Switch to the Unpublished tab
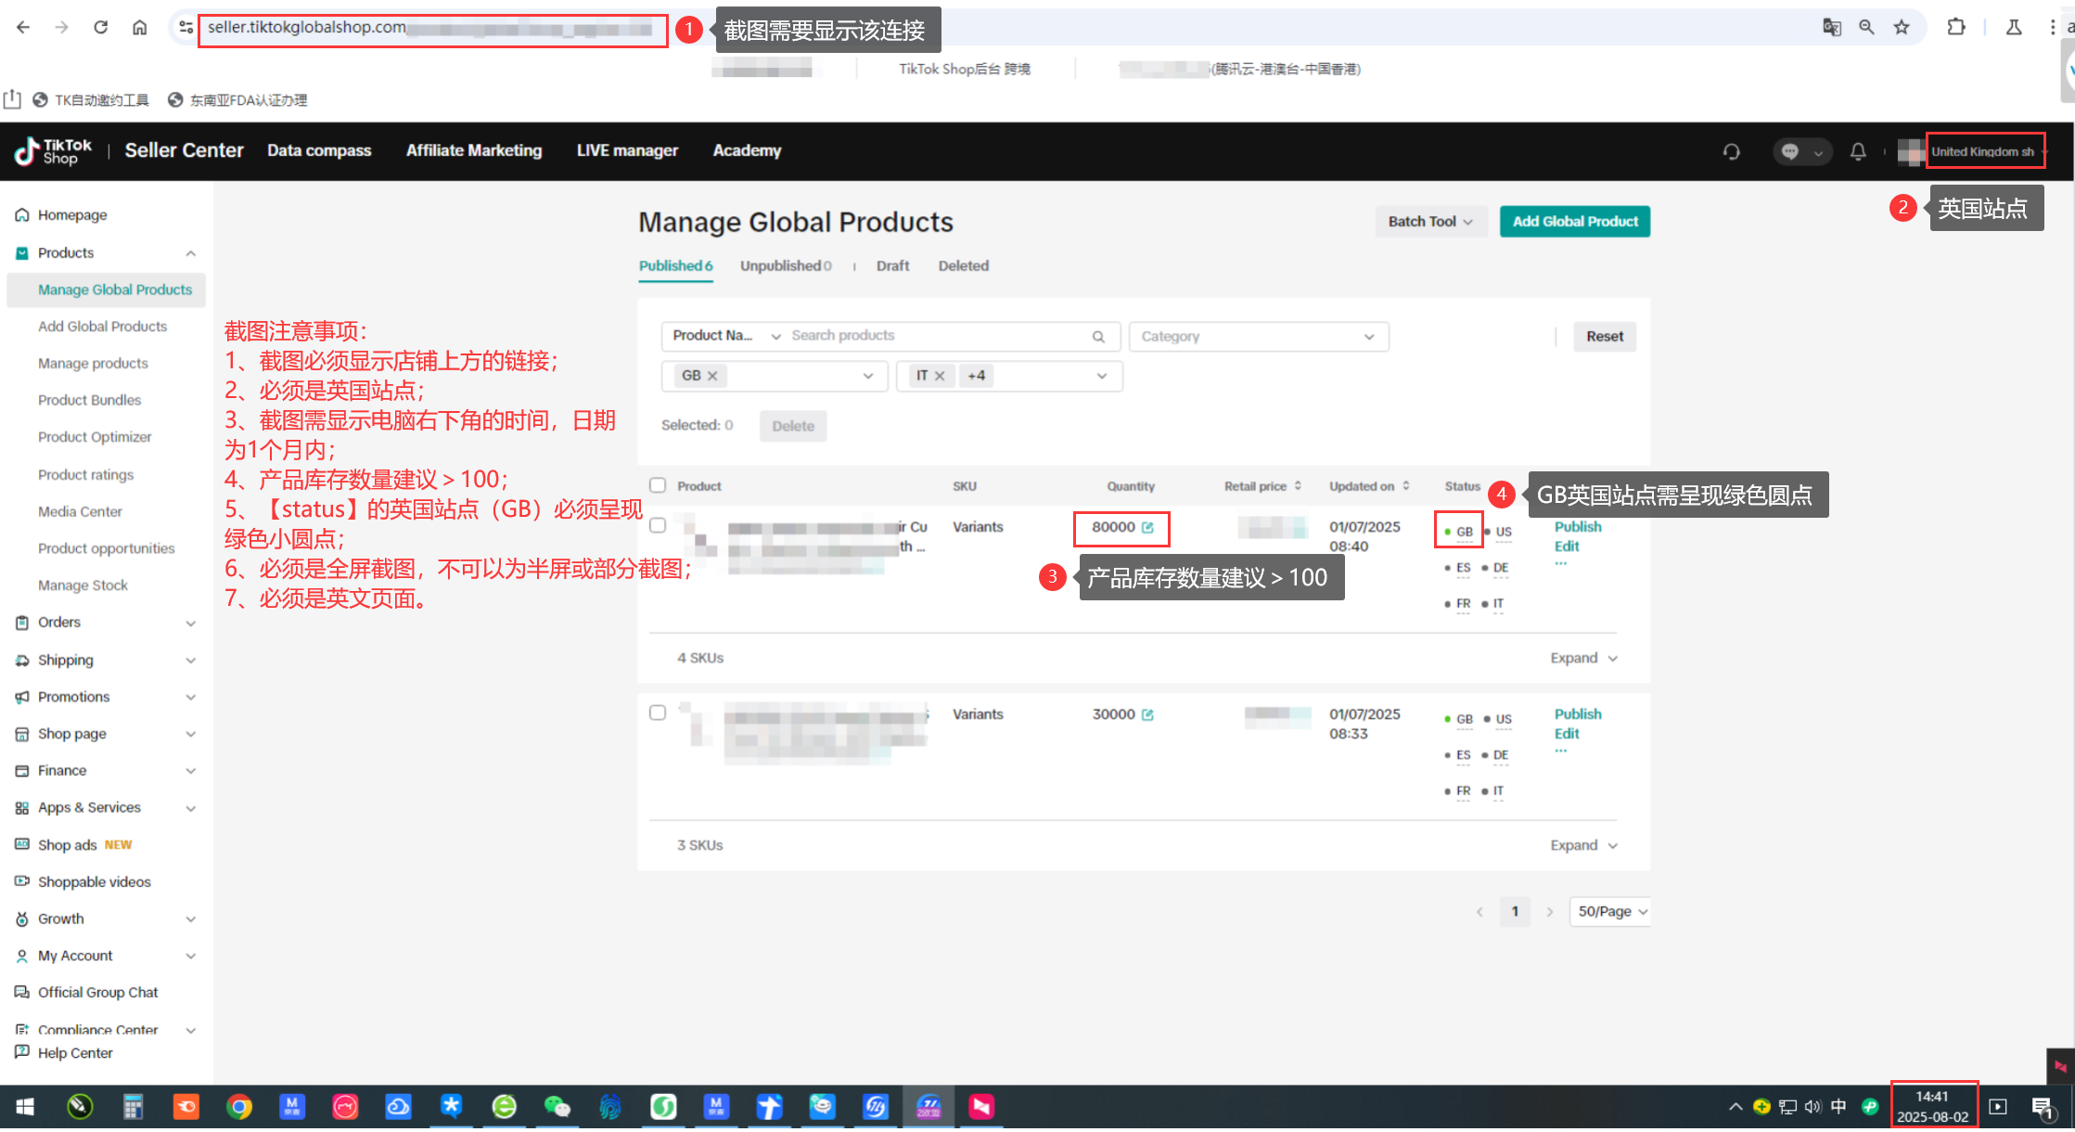Image resolution: width=2075 pixels, height=1132 pixels. 785,266
